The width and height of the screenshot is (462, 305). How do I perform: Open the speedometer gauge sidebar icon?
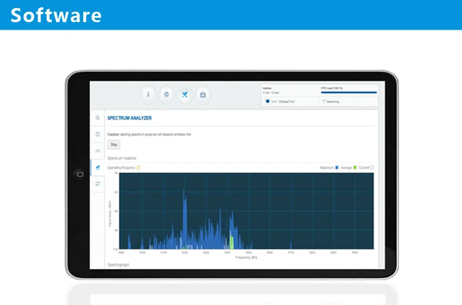tap(97, 151)
